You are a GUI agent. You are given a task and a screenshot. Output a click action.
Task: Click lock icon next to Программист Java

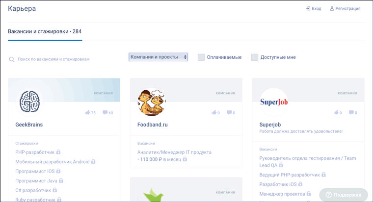click(x=61, y=180)
